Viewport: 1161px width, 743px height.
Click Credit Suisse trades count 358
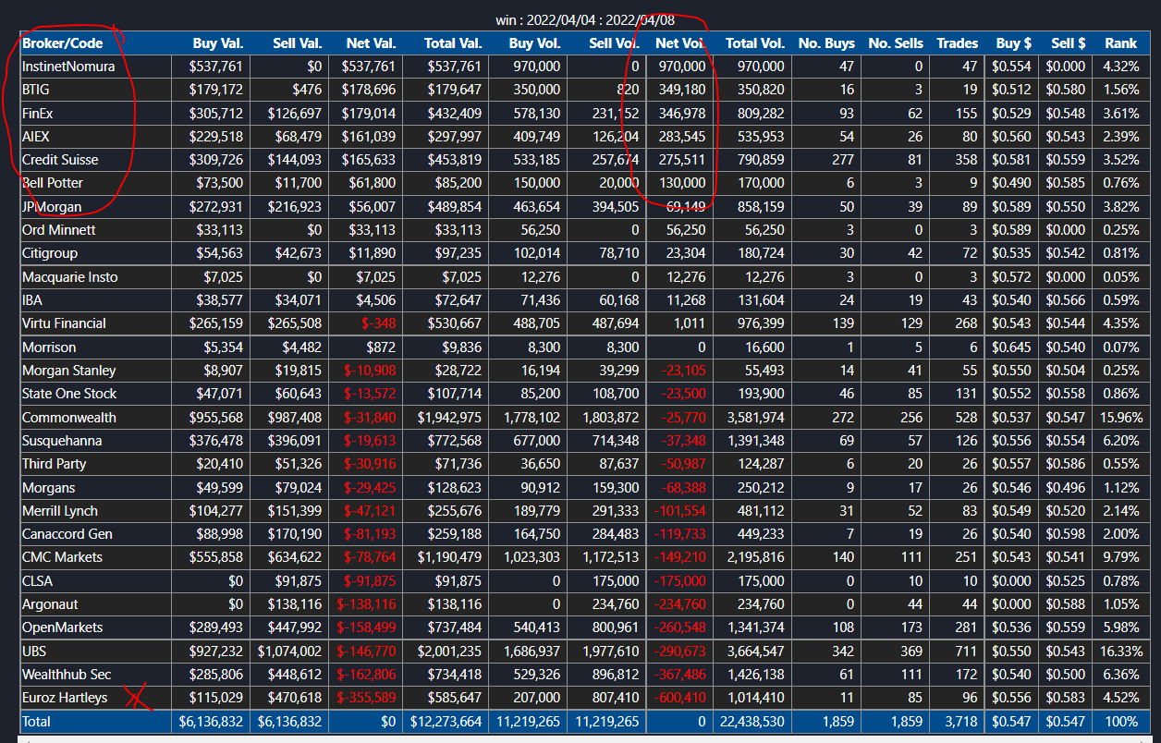(x=965, y=159)
